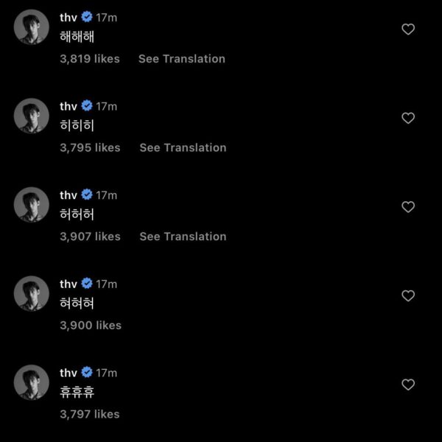
Task: Open thv username on the "해해해" comment
Action: 69,17
